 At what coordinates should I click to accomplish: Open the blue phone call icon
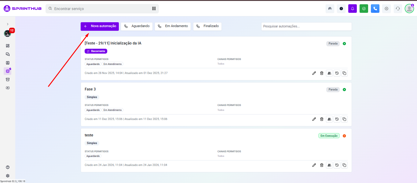pos(375,9)
